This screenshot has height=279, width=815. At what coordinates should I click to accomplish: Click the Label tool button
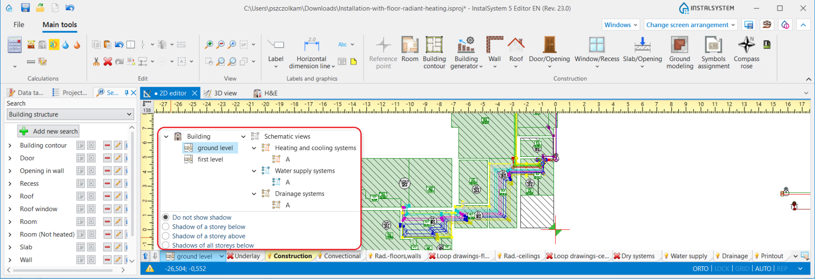[x=276, y=53]
